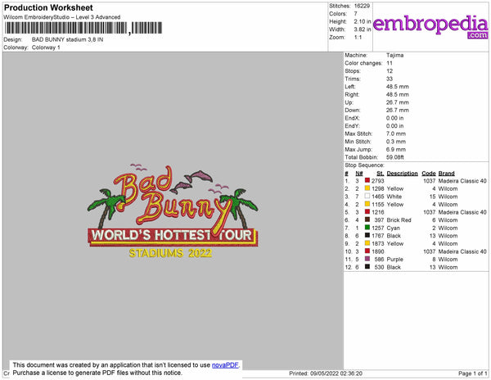Screen dimensions: 491x380
Task: Select the yellow swatch in stop row 4
Action: [x=367, y=204]
